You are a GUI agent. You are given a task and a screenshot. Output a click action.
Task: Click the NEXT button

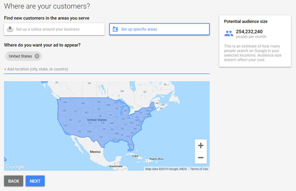point(35,181)
